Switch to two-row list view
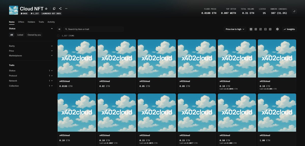 click(265, 29)
